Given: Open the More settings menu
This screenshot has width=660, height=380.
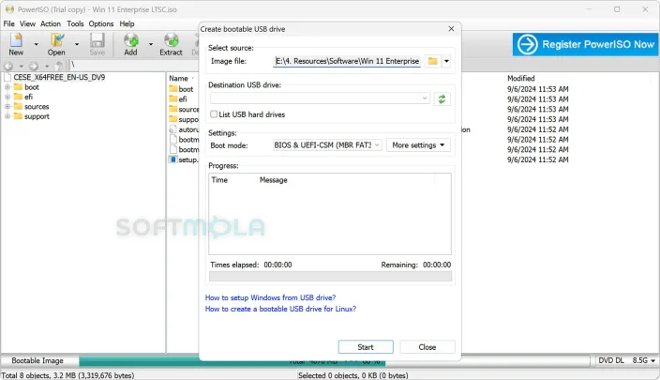Looking at the screenshot, I should click(418, 144).
